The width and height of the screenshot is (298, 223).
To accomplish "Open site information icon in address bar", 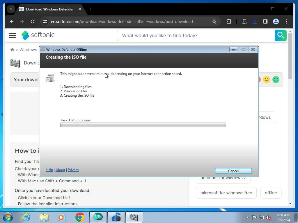I will pos(45,21).
